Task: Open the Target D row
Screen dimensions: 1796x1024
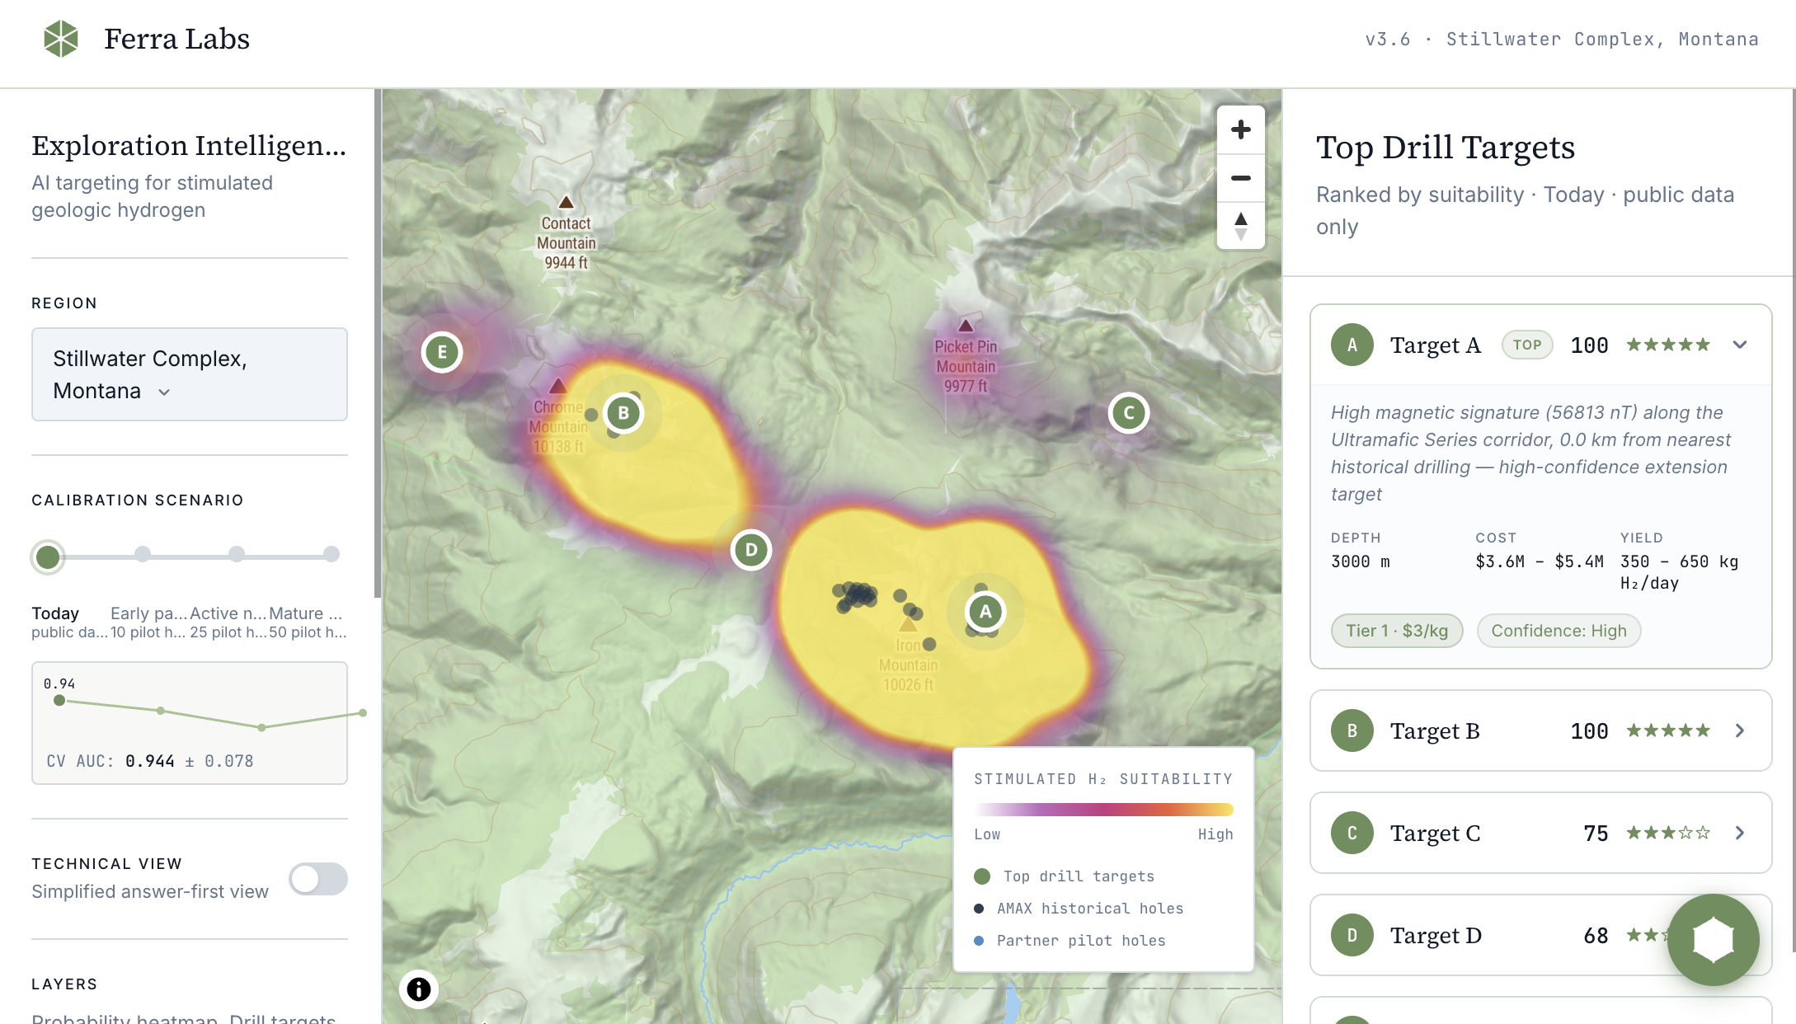Action: 1540,935
